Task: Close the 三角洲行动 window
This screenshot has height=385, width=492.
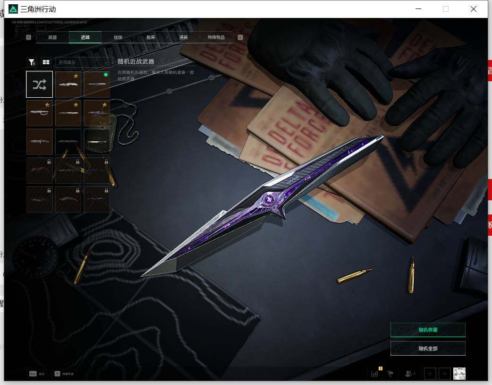Action: [x=474, y=9]
